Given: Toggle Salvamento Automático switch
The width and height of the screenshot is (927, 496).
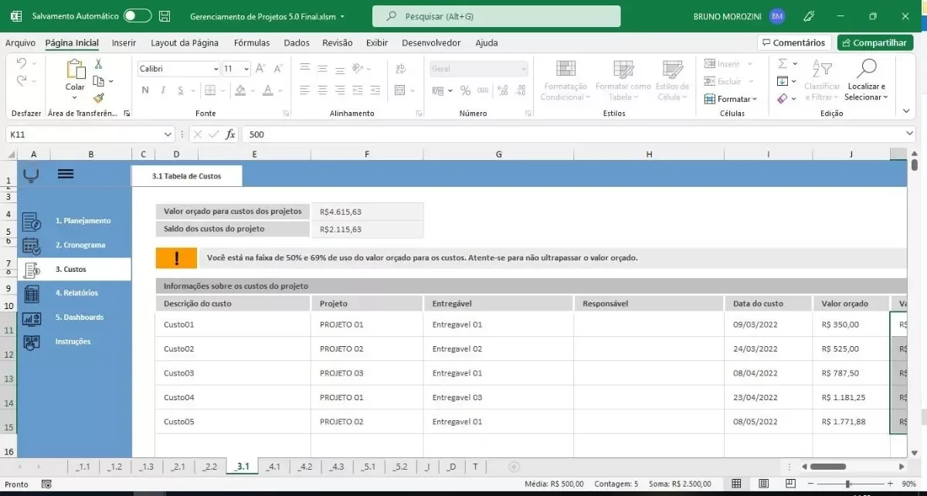Looking at the screenshot, I should pyautogui.click(x=138, y=15).
